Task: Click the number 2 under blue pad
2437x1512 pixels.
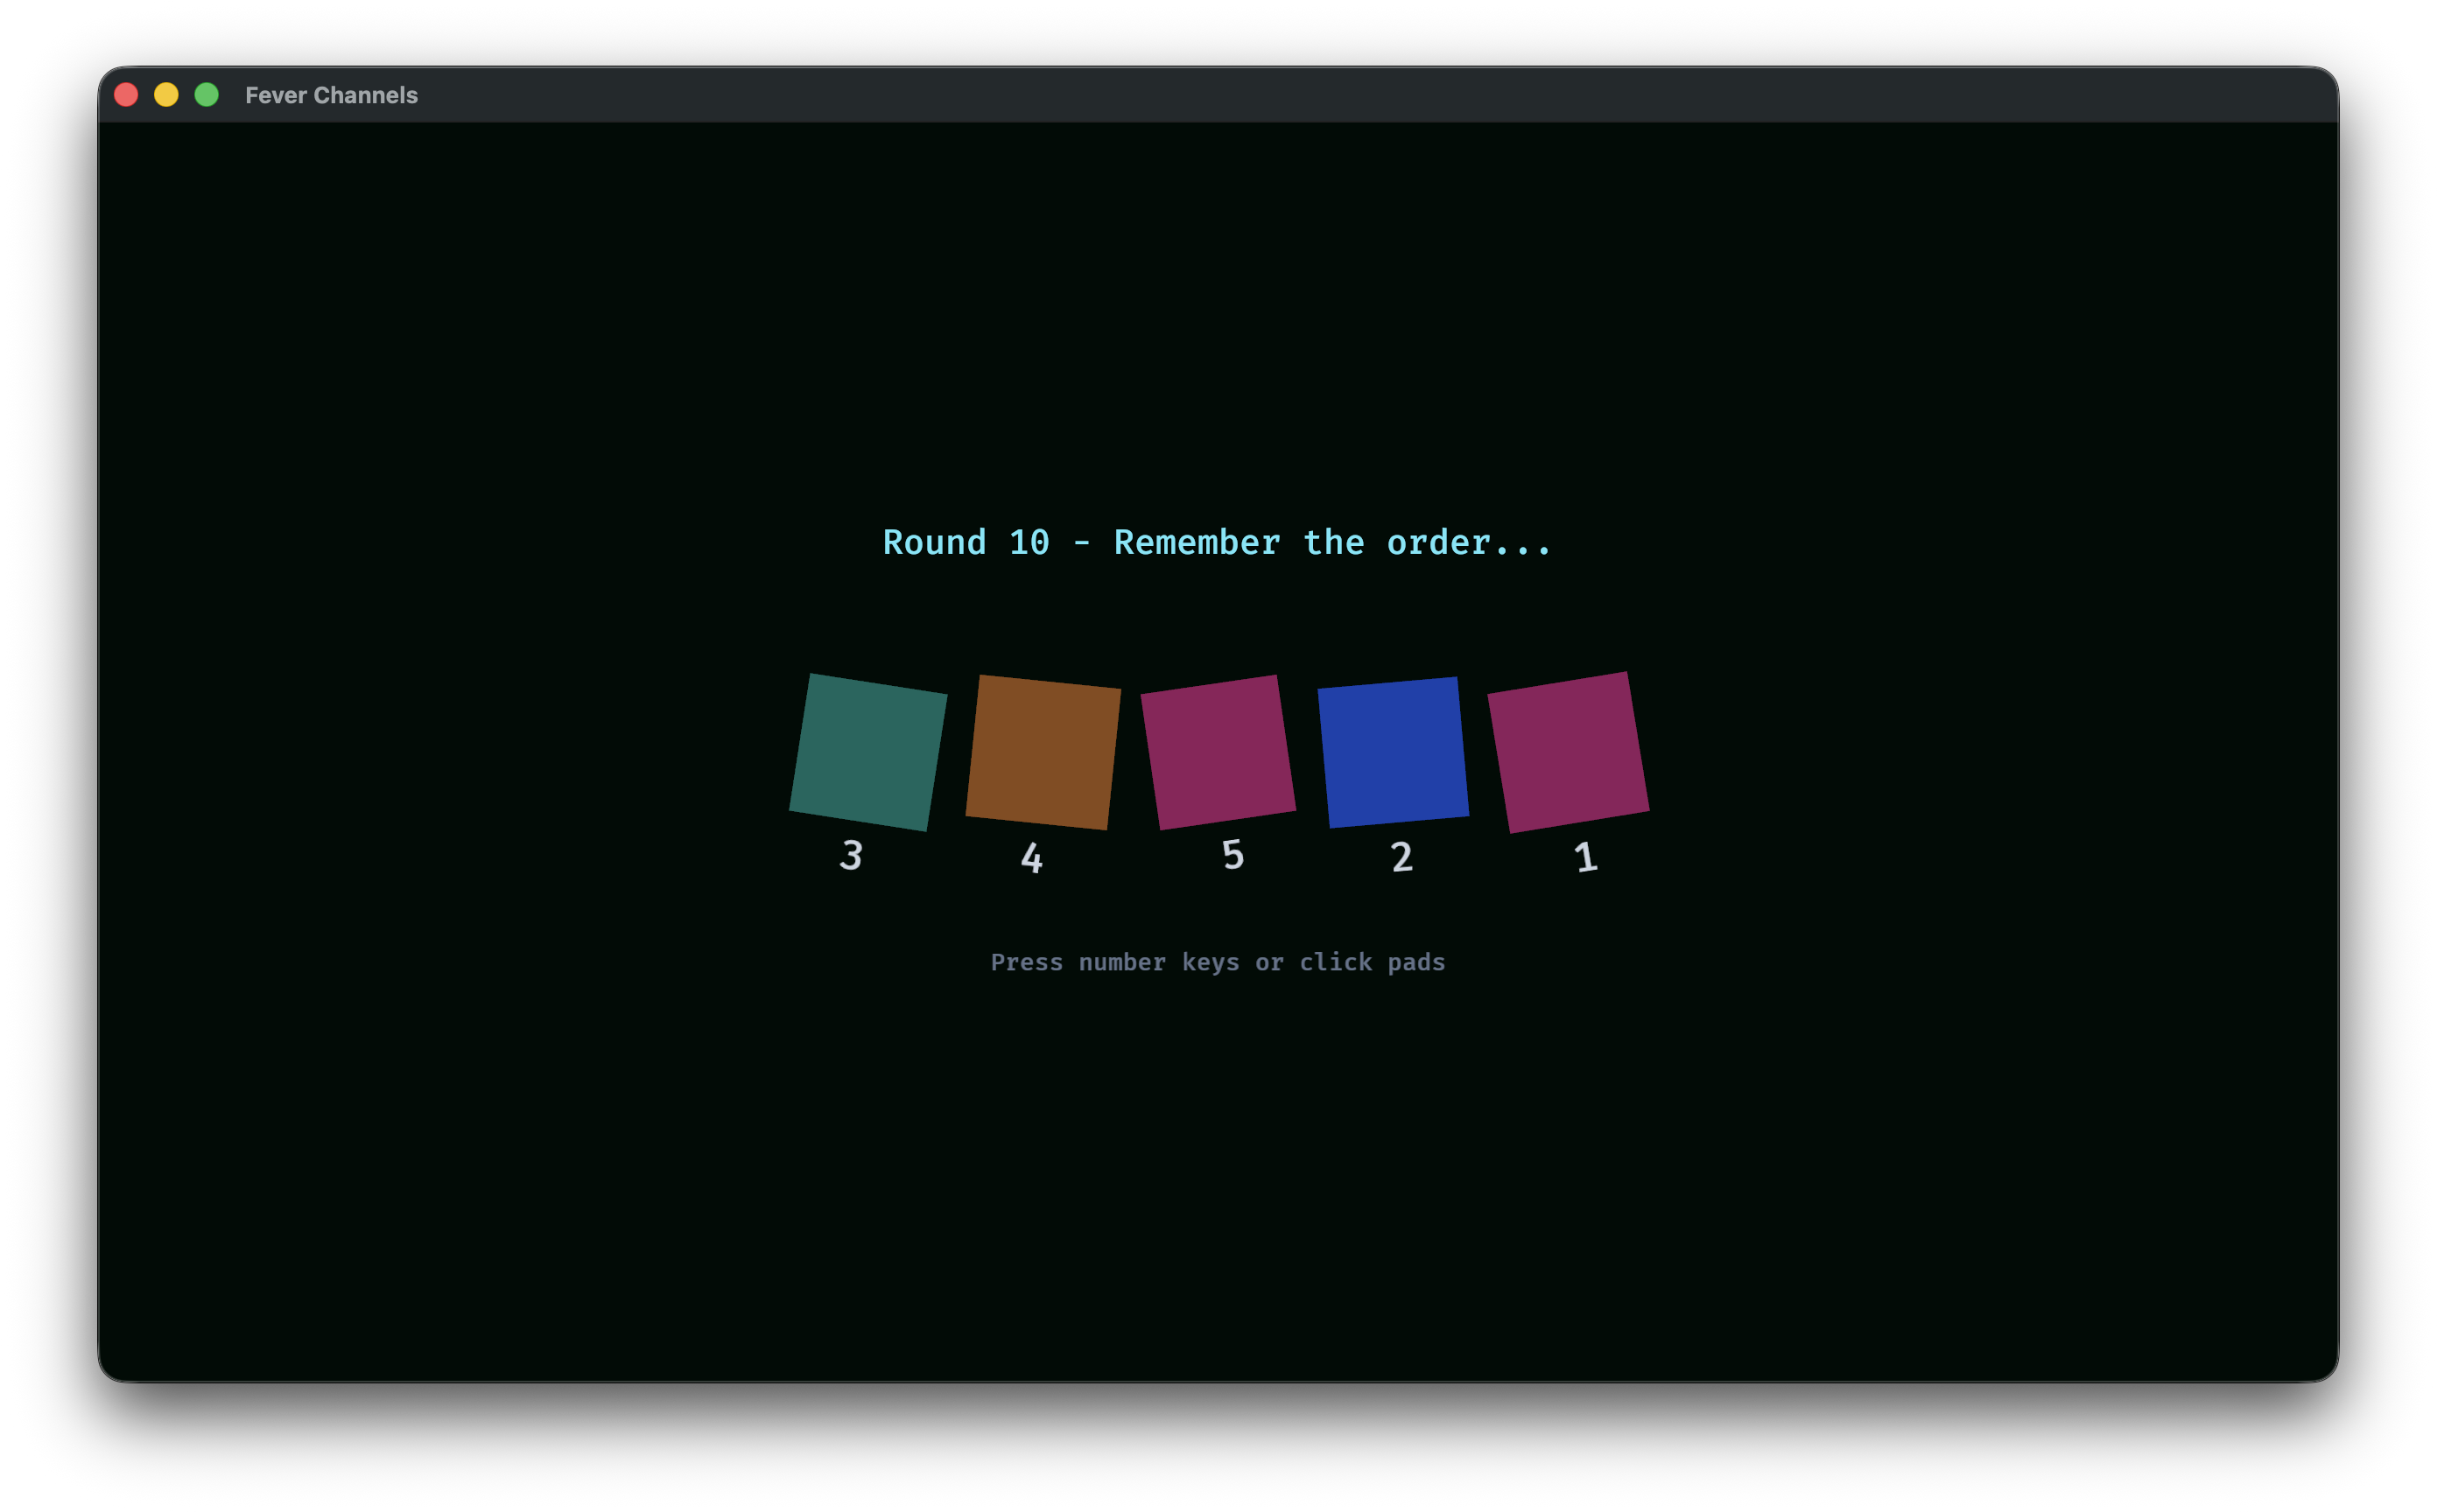Action: tap(1401, 857)
